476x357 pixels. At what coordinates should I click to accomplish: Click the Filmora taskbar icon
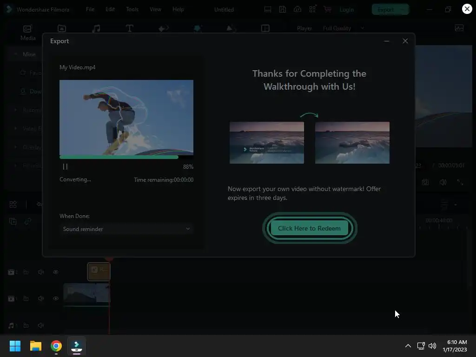click(77, 346)
